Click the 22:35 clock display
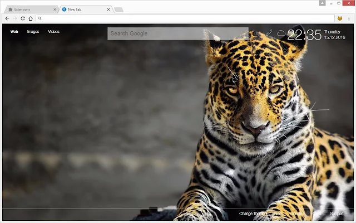The height and width of the screenshot is (223, 356). point(304,35)
